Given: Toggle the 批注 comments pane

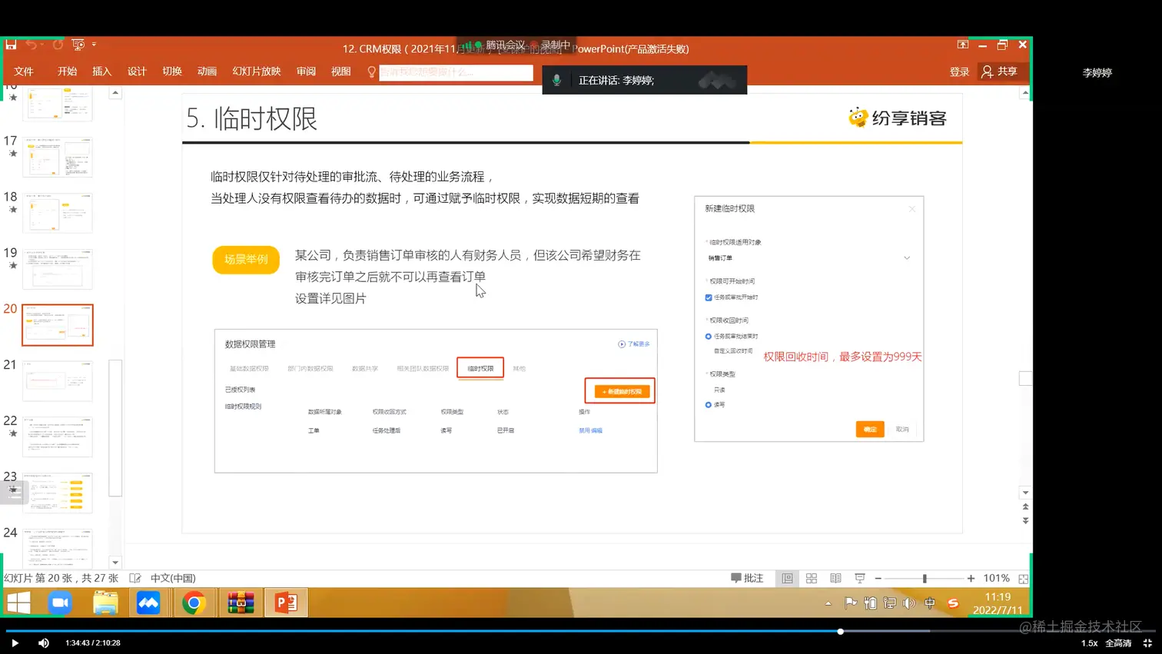Looking at the screenshot, I should click(x=747, y=578).
